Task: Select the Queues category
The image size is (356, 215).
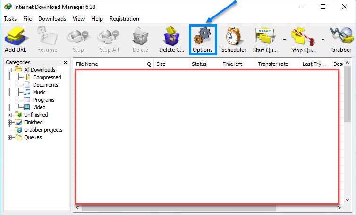Action: coord(33,137)
